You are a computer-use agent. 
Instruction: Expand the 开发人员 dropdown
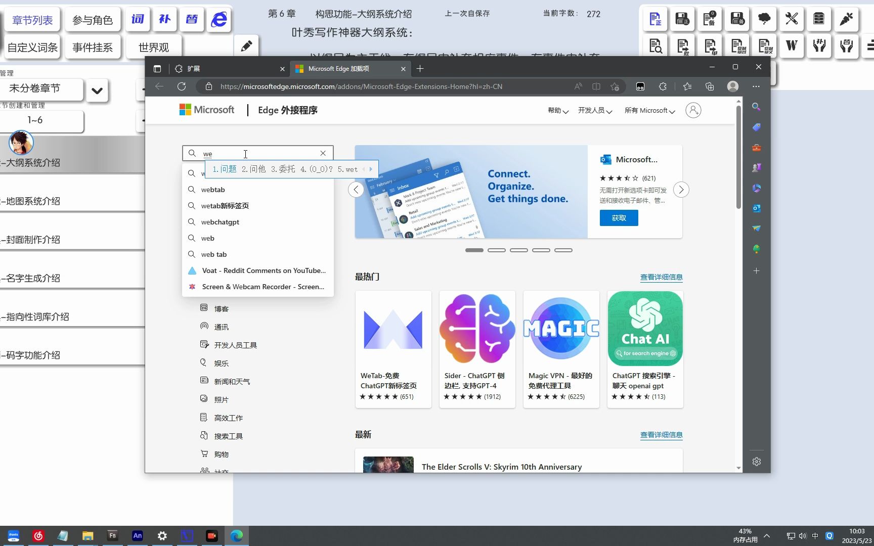click(595, 111)
